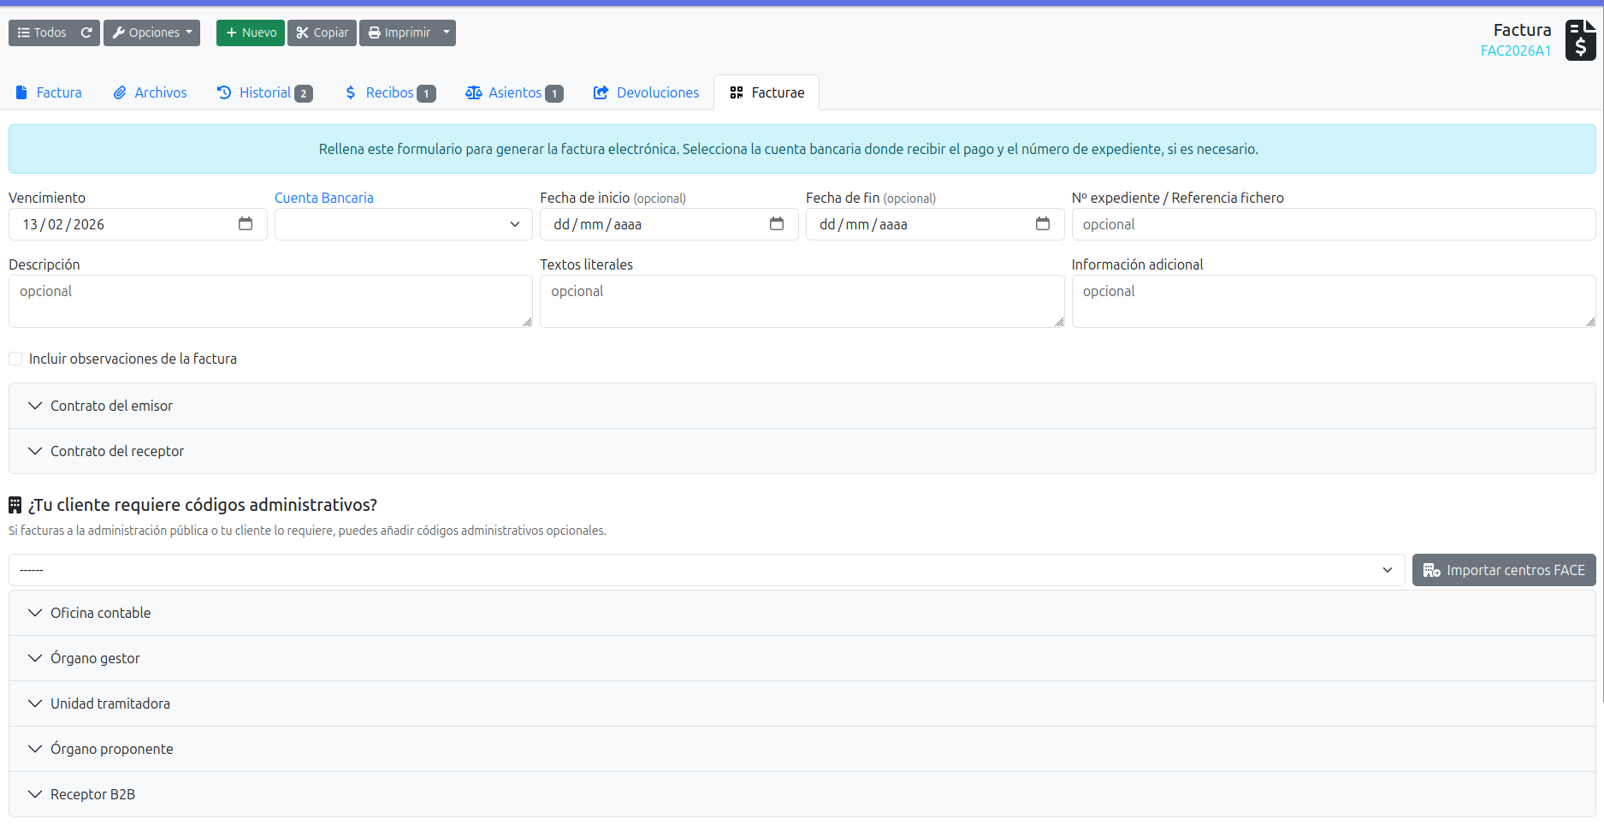Click the Copiar scissors button
1604x825 pixels.
coord(322,33)
